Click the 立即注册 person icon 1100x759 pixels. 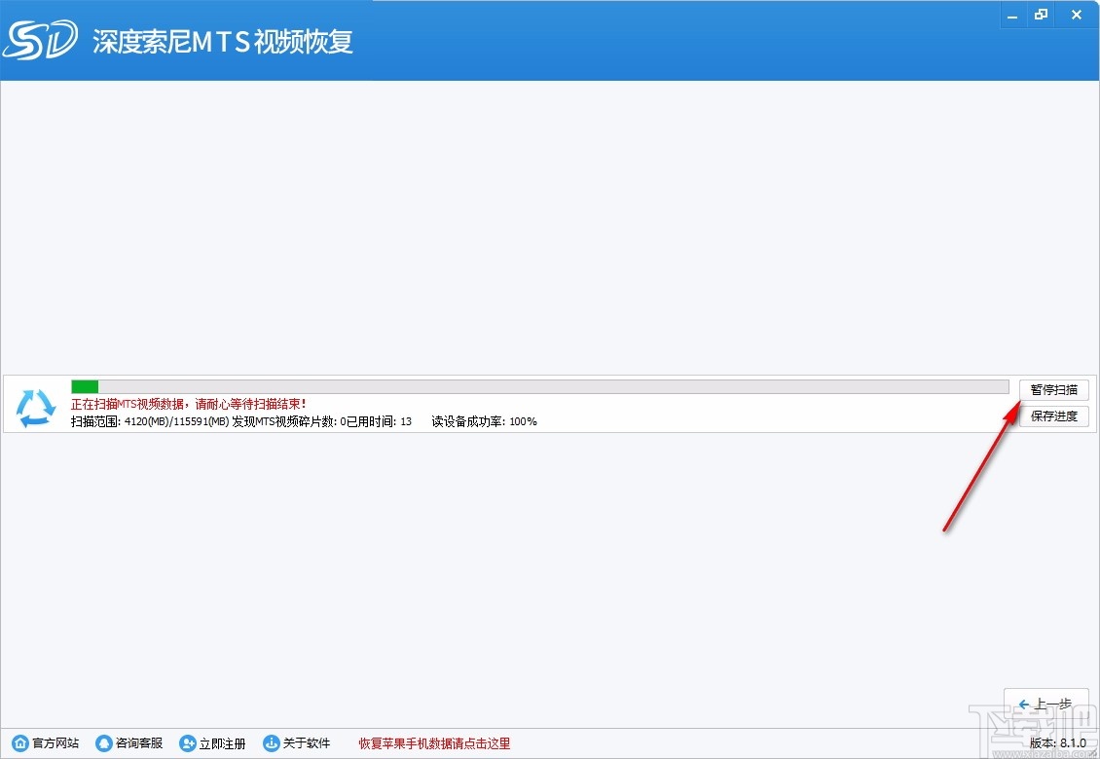pos(187,743)
